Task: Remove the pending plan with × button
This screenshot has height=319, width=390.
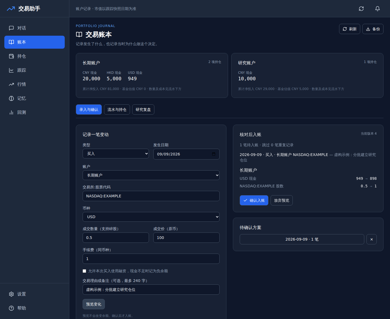Action: pos(372,239)
